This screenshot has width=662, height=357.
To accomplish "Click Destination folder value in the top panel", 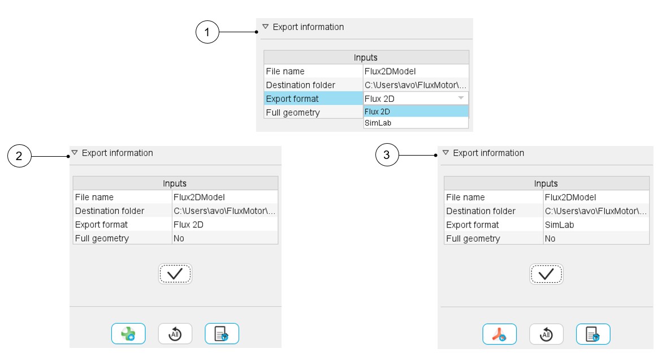I will tap(416, 85).
